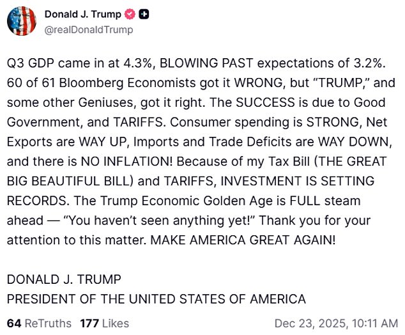Click the Dec 23, 2025 timestamp
The height and width of the screenshot is (335, 405).
(335, 323)
